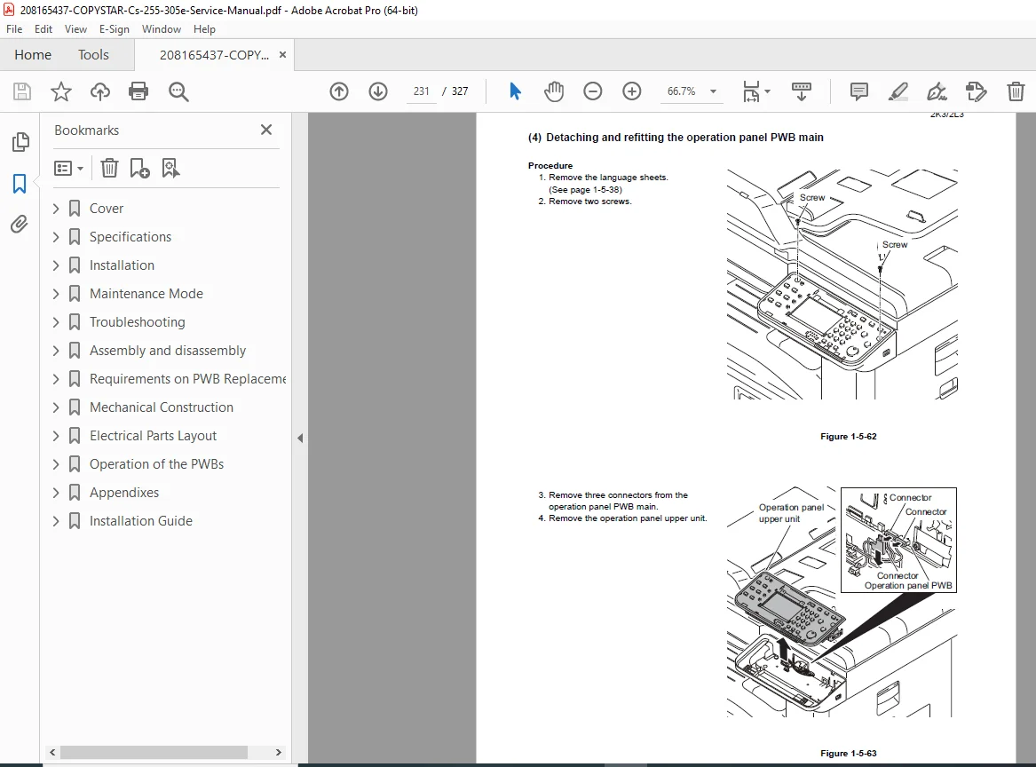Click the Save file icon
Viewport: 1036px width, 767px height.
point(22,91)
